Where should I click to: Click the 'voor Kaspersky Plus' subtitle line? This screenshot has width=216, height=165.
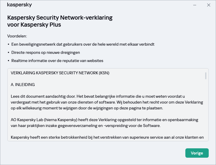tap(34, 25)
